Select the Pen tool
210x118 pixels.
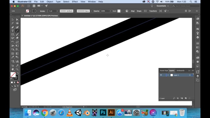pyautogui.click(x=12, y=27)
